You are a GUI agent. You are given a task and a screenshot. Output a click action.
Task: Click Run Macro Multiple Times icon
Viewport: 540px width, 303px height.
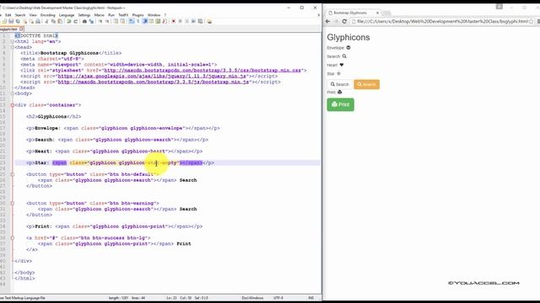(x=193, y=21)
